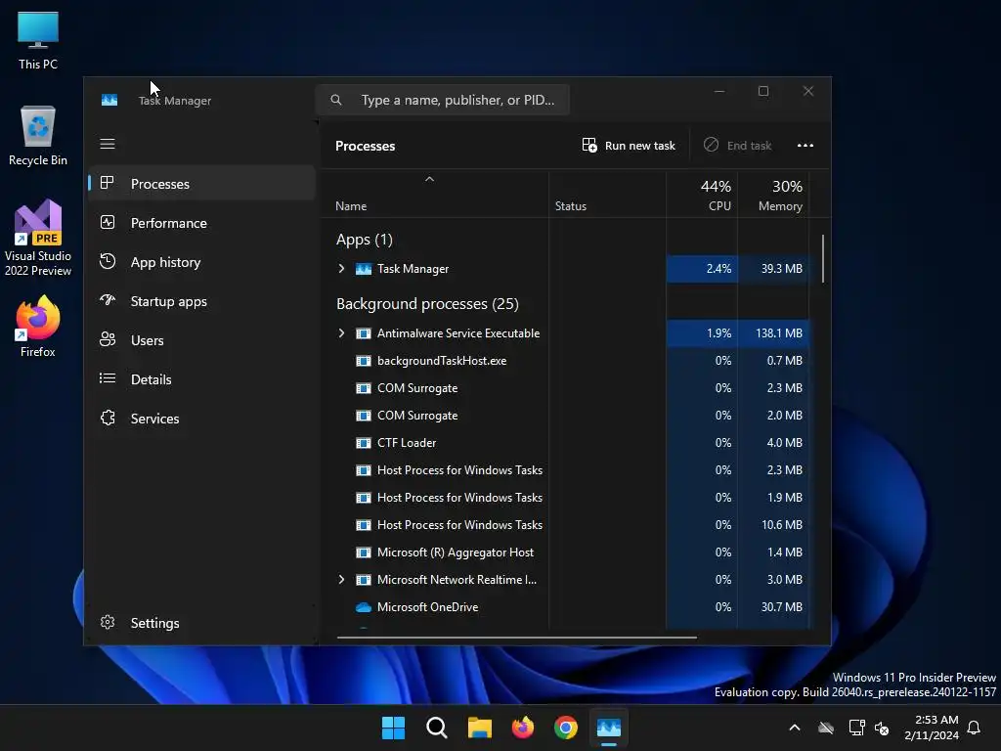Open File Explorer from the taskbar
1001x751 pixels.
pos(479,728)
